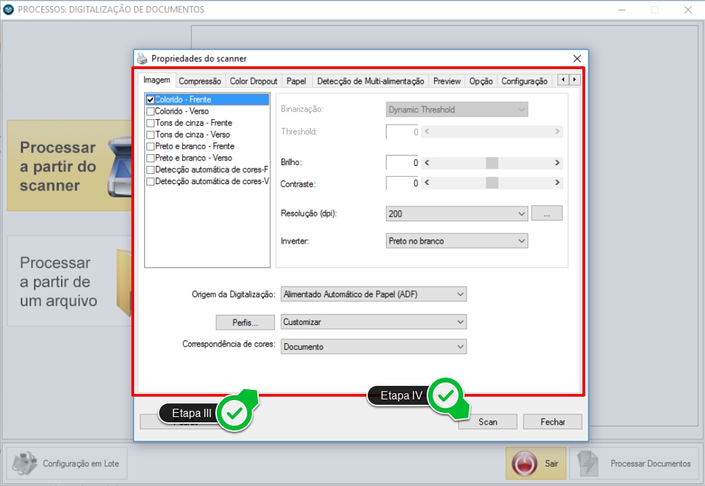This screenshot has height=486, width=705.
Task: Click the Threshold value field
Action: (402, 132)
